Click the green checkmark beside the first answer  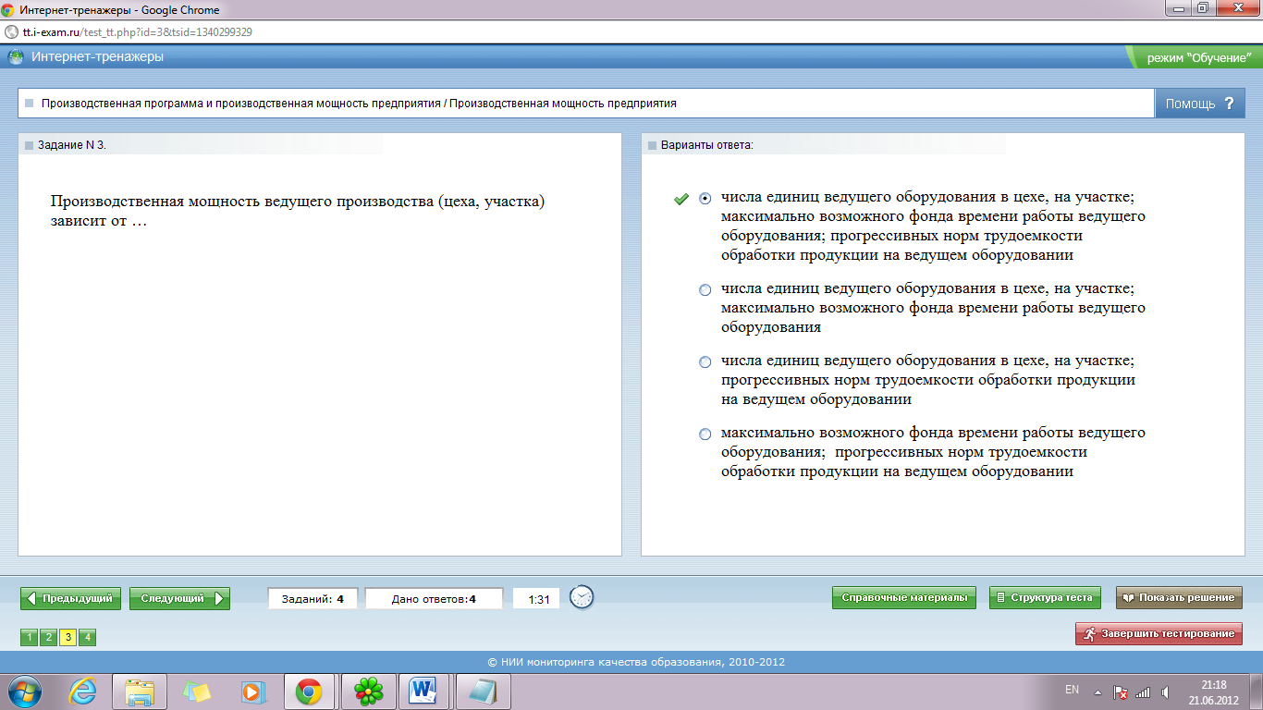[681, 198]
